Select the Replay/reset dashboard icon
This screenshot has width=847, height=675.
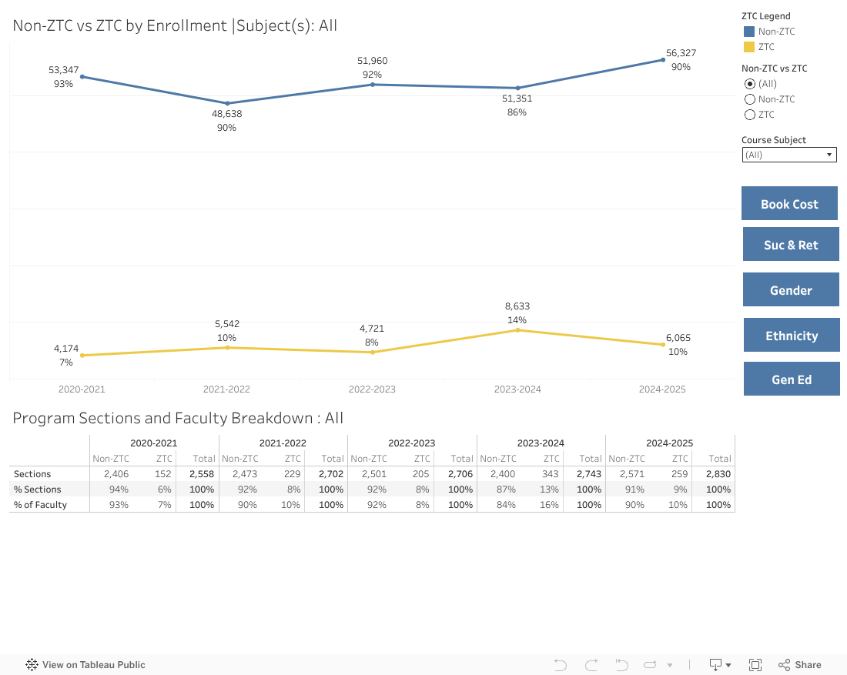[621, 664]
